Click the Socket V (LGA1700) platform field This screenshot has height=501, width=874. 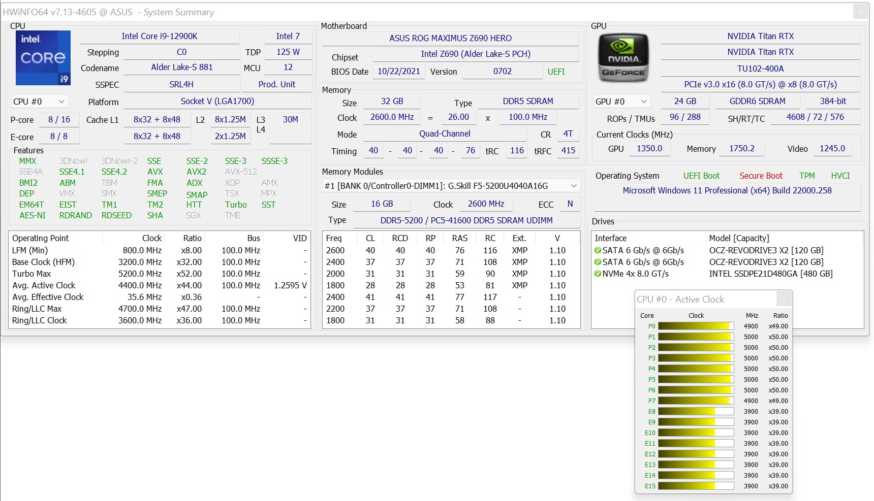coord(217,102)
